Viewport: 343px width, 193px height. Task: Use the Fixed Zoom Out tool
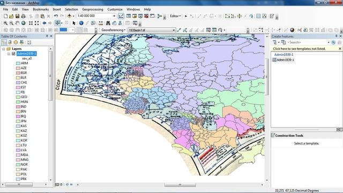pos(37,23)
